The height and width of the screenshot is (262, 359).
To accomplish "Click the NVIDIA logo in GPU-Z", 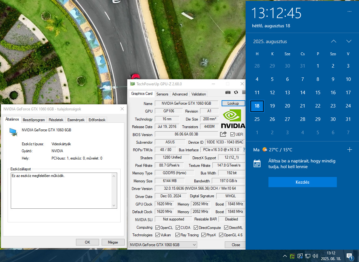I will point(233,119).
